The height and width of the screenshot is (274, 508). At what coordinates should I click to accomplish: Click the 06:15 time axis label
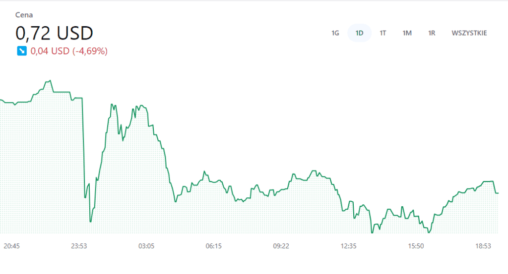tap(213, 246)
